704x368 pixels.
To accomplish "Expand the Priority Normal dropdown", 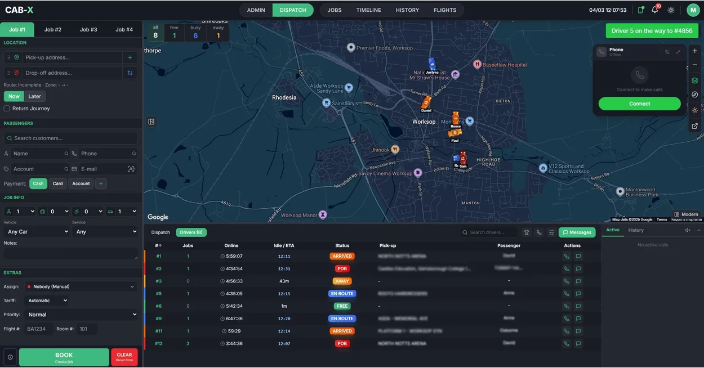I will point(82,315).
